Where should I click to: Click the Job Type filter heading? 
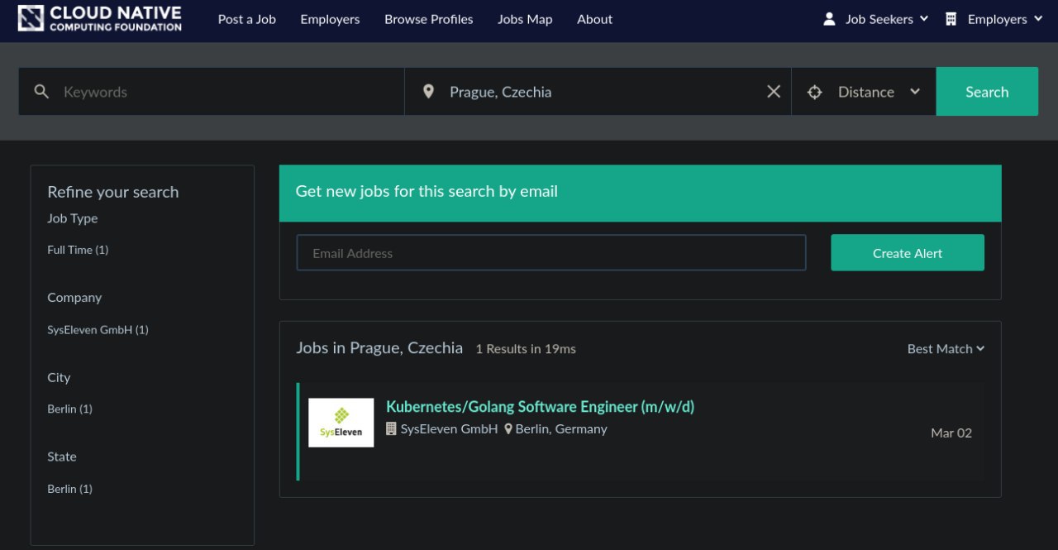pos(73,218)
